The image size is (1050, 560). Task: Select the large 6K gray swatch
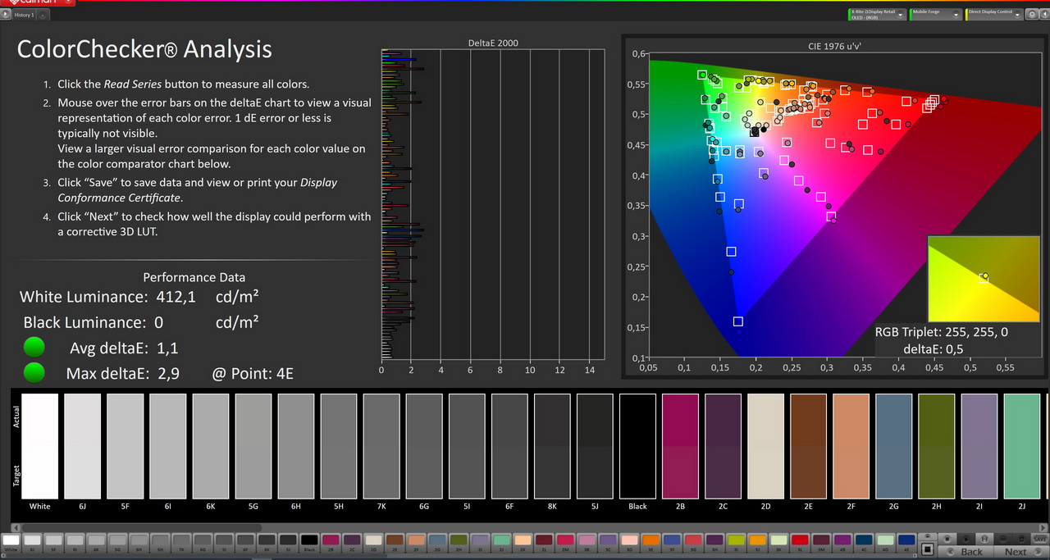click(210, 445)
